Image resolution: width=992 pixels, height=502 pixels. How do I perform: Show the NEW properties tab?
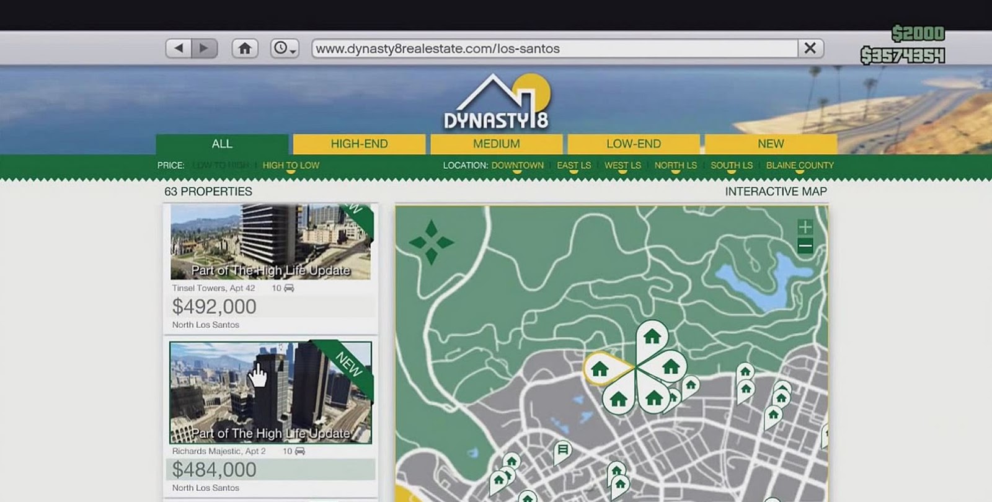(770, 144)
